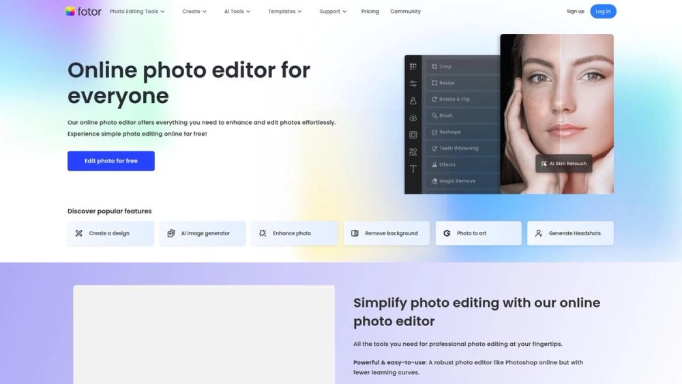Click the AI Skin Retouch badge
The image size is (682, 384).
point(564,164)
